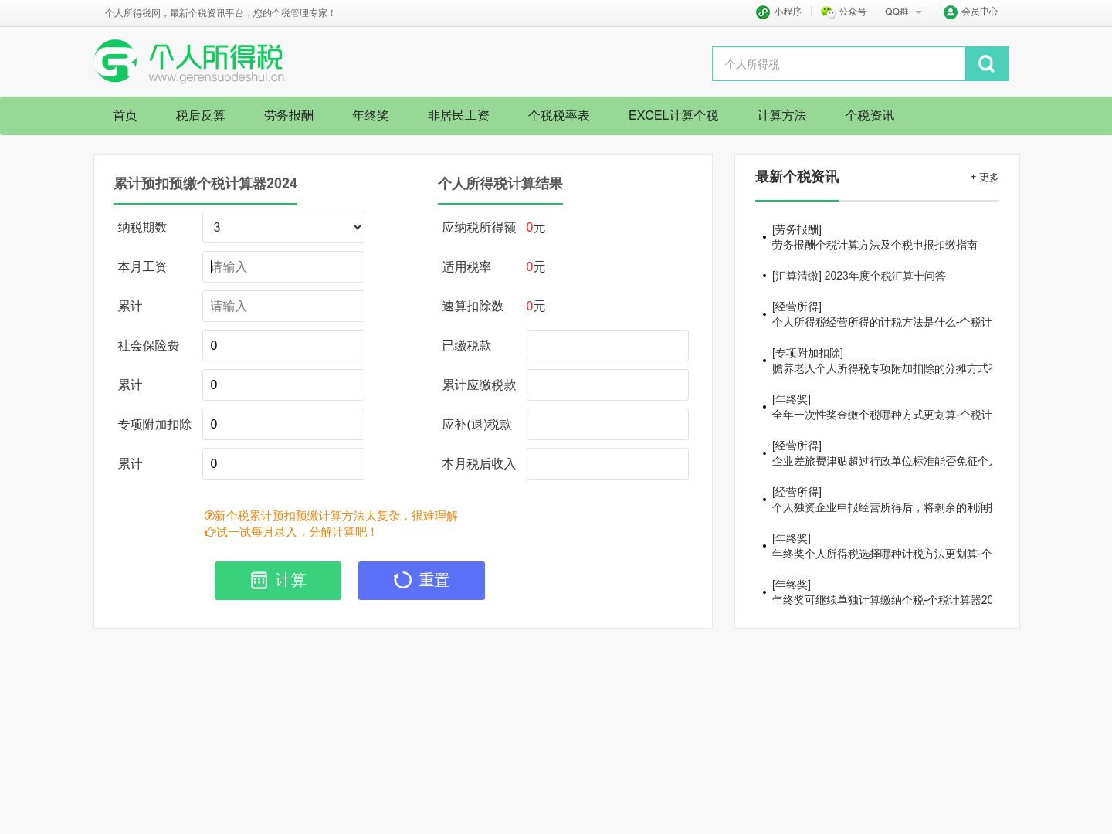The height and width of the screenshot is (834, 1112).
Task: Open the 个税资讯 menu item
Action: pos(870,116)
